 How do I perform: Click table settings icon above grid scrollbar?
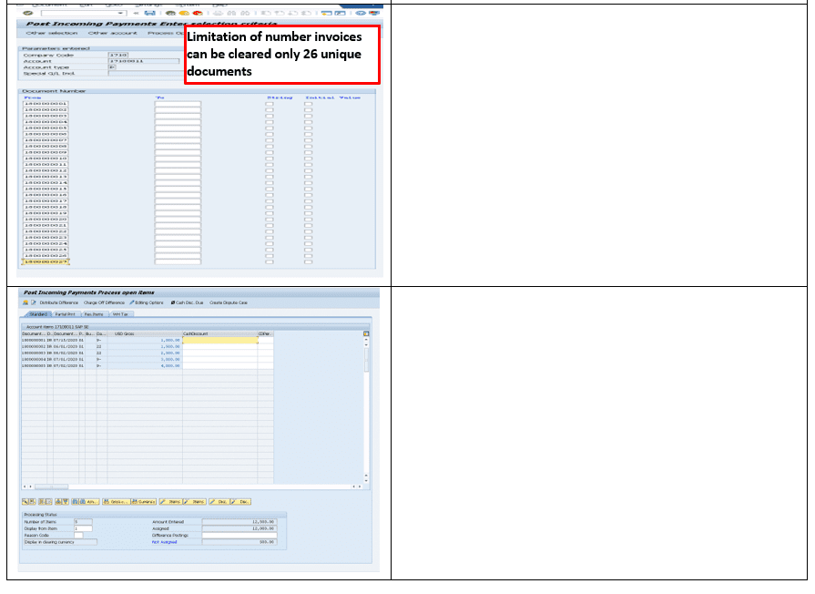tap(366, 334)
